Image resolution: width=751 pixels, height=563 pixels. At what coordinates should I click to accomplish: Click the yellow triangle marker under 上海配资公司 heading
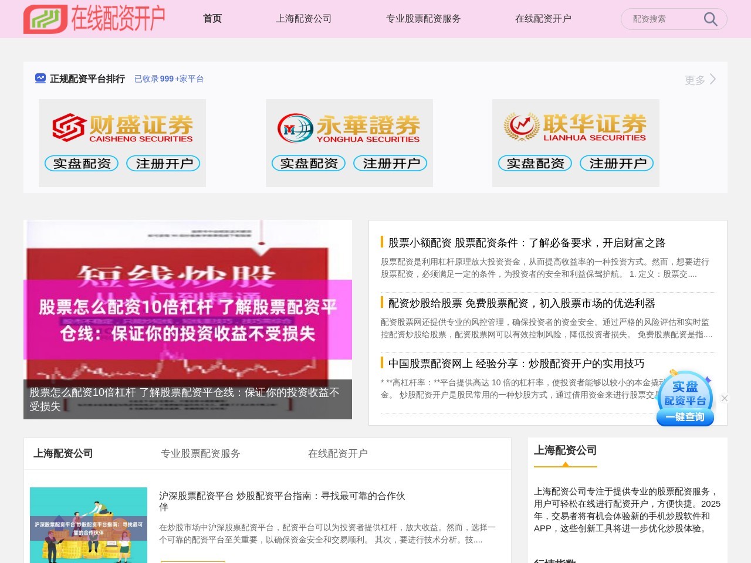565,466
